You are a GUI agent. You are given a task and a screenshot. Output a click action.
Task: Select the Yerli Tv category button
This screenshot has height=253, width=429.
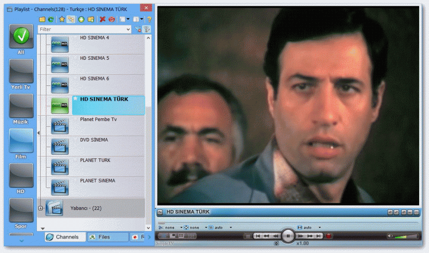click(21, 74)
